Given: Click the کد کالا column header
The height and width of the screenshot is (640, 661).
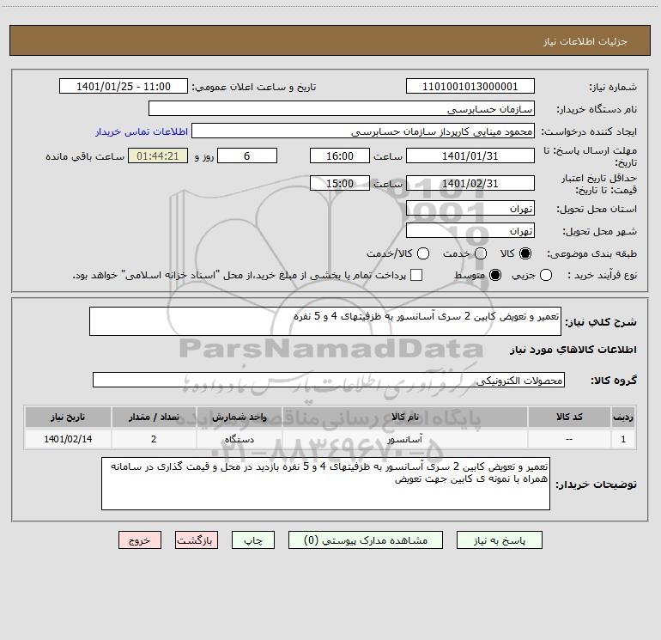Looking at the screenshot, I should coord(569,418).
